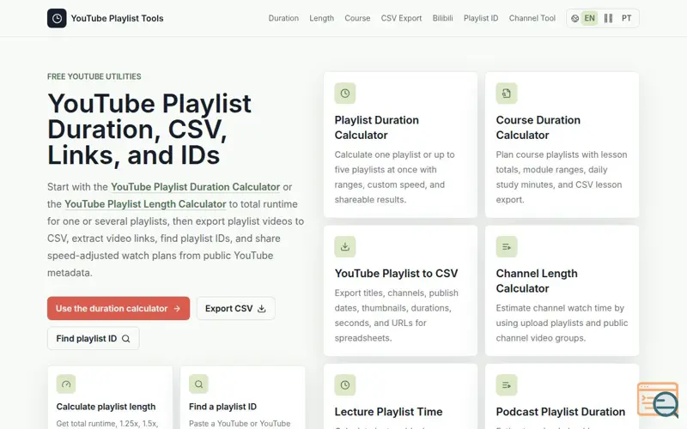Open the Course Duration Calculator card title

tap(538, 127)
